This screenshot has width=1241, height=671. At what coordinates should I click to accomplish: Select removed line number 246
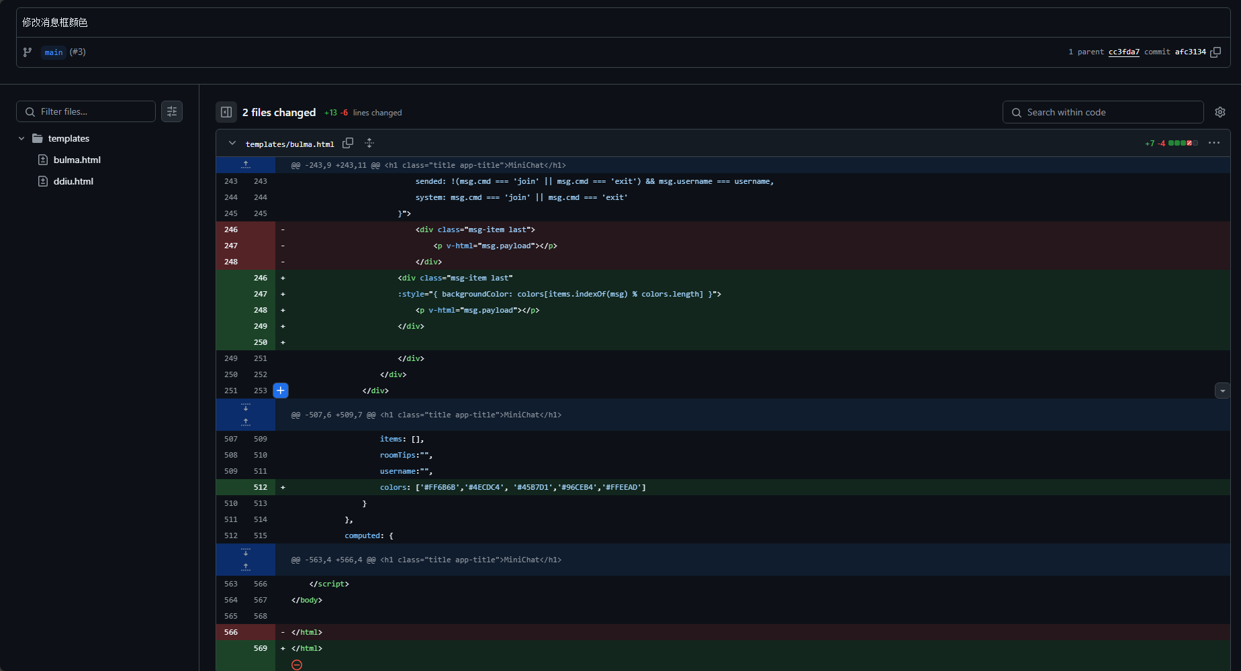click(231, 229)
